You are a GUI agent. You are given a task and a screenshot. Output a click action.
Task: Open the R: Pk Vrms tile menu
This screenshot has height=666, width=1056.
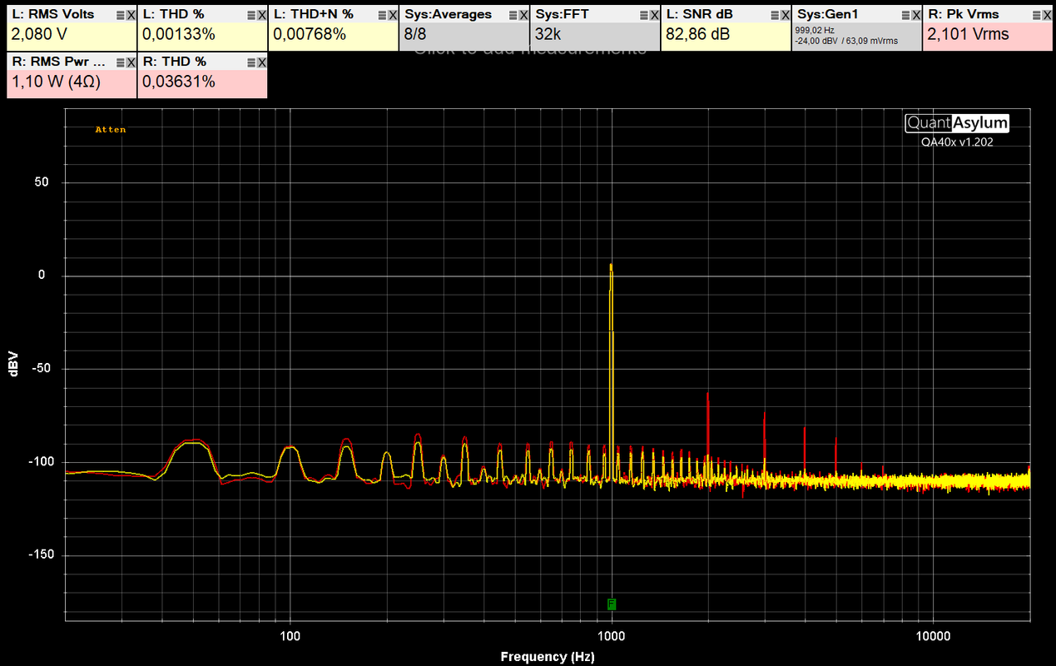(1035, 16)
